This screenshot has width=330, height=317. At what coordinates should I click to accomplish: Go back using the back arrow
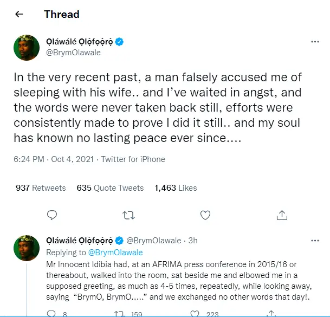(x=20, y=14)
